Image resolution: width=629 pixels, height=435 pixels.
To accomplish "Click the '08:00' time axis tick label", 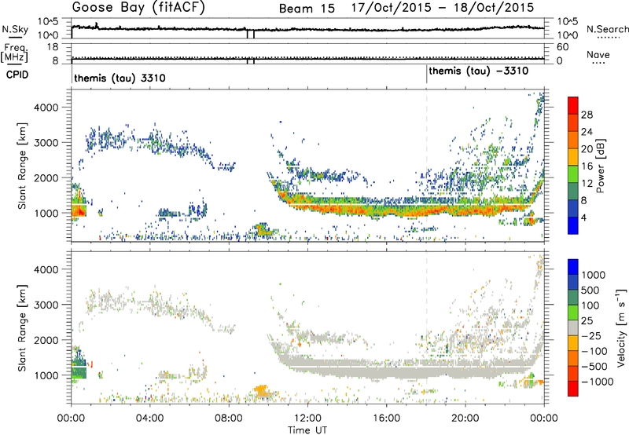I will pyautogui.click(x=229, y=419).
